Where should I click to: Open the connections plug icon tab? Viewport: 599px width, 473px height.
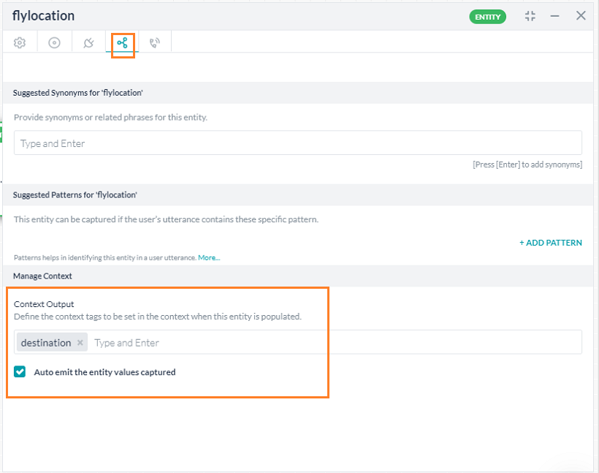coord(88,43)
